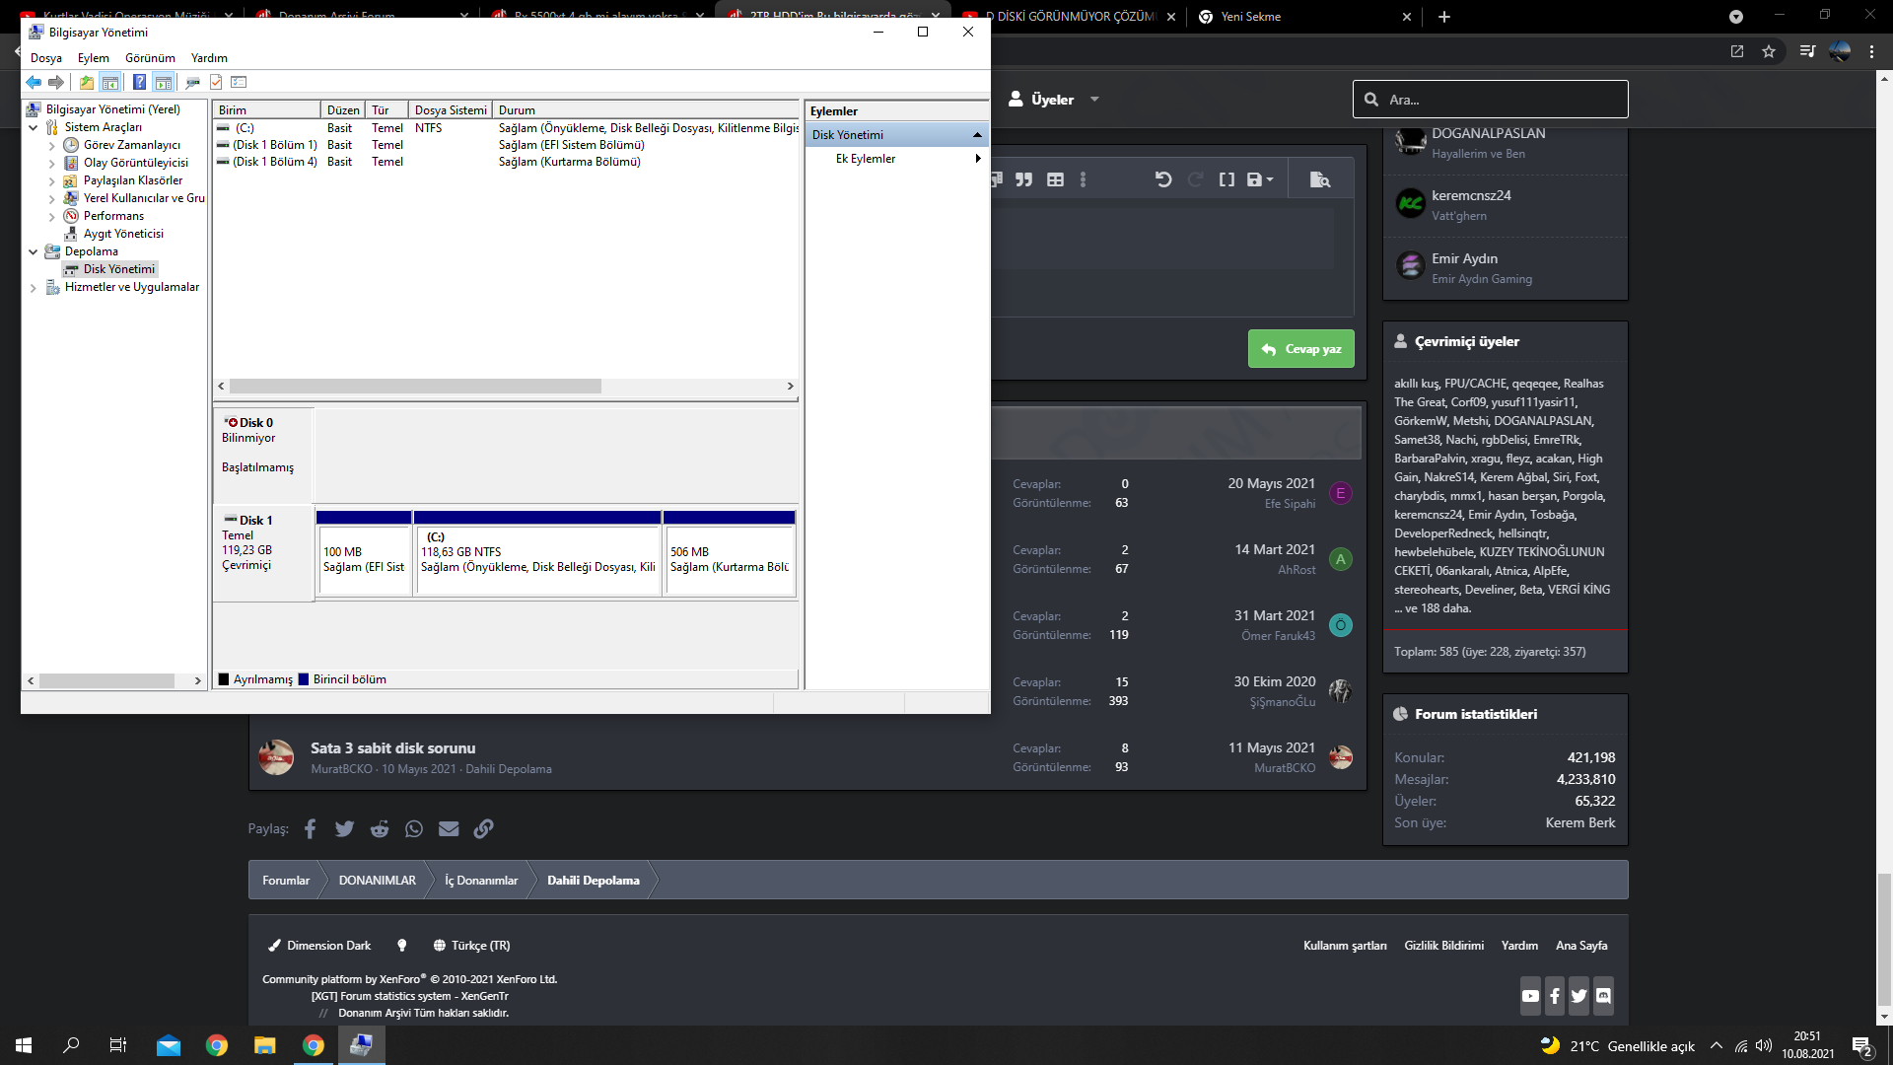Open Eylem menu
The width and height of the screenshot is (1893, 1065).
pyautogui.click(x=94, y=58)
